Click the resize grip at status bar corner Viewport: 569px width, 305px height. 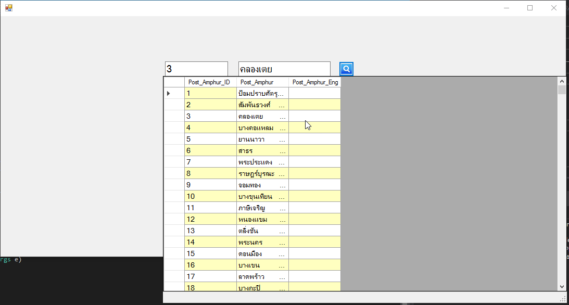click(563, 299)
